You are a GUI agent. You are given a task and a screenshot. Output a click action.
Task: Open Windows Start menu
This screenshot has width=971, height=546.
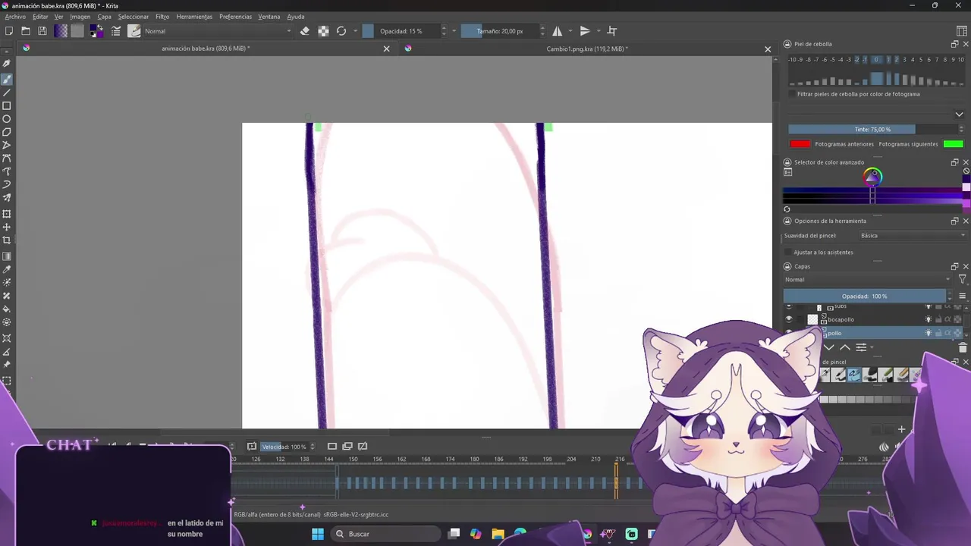318,534
